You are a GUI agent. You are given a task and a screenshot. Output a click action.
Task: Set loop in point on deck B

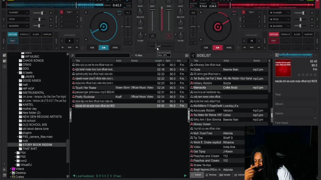245,47
